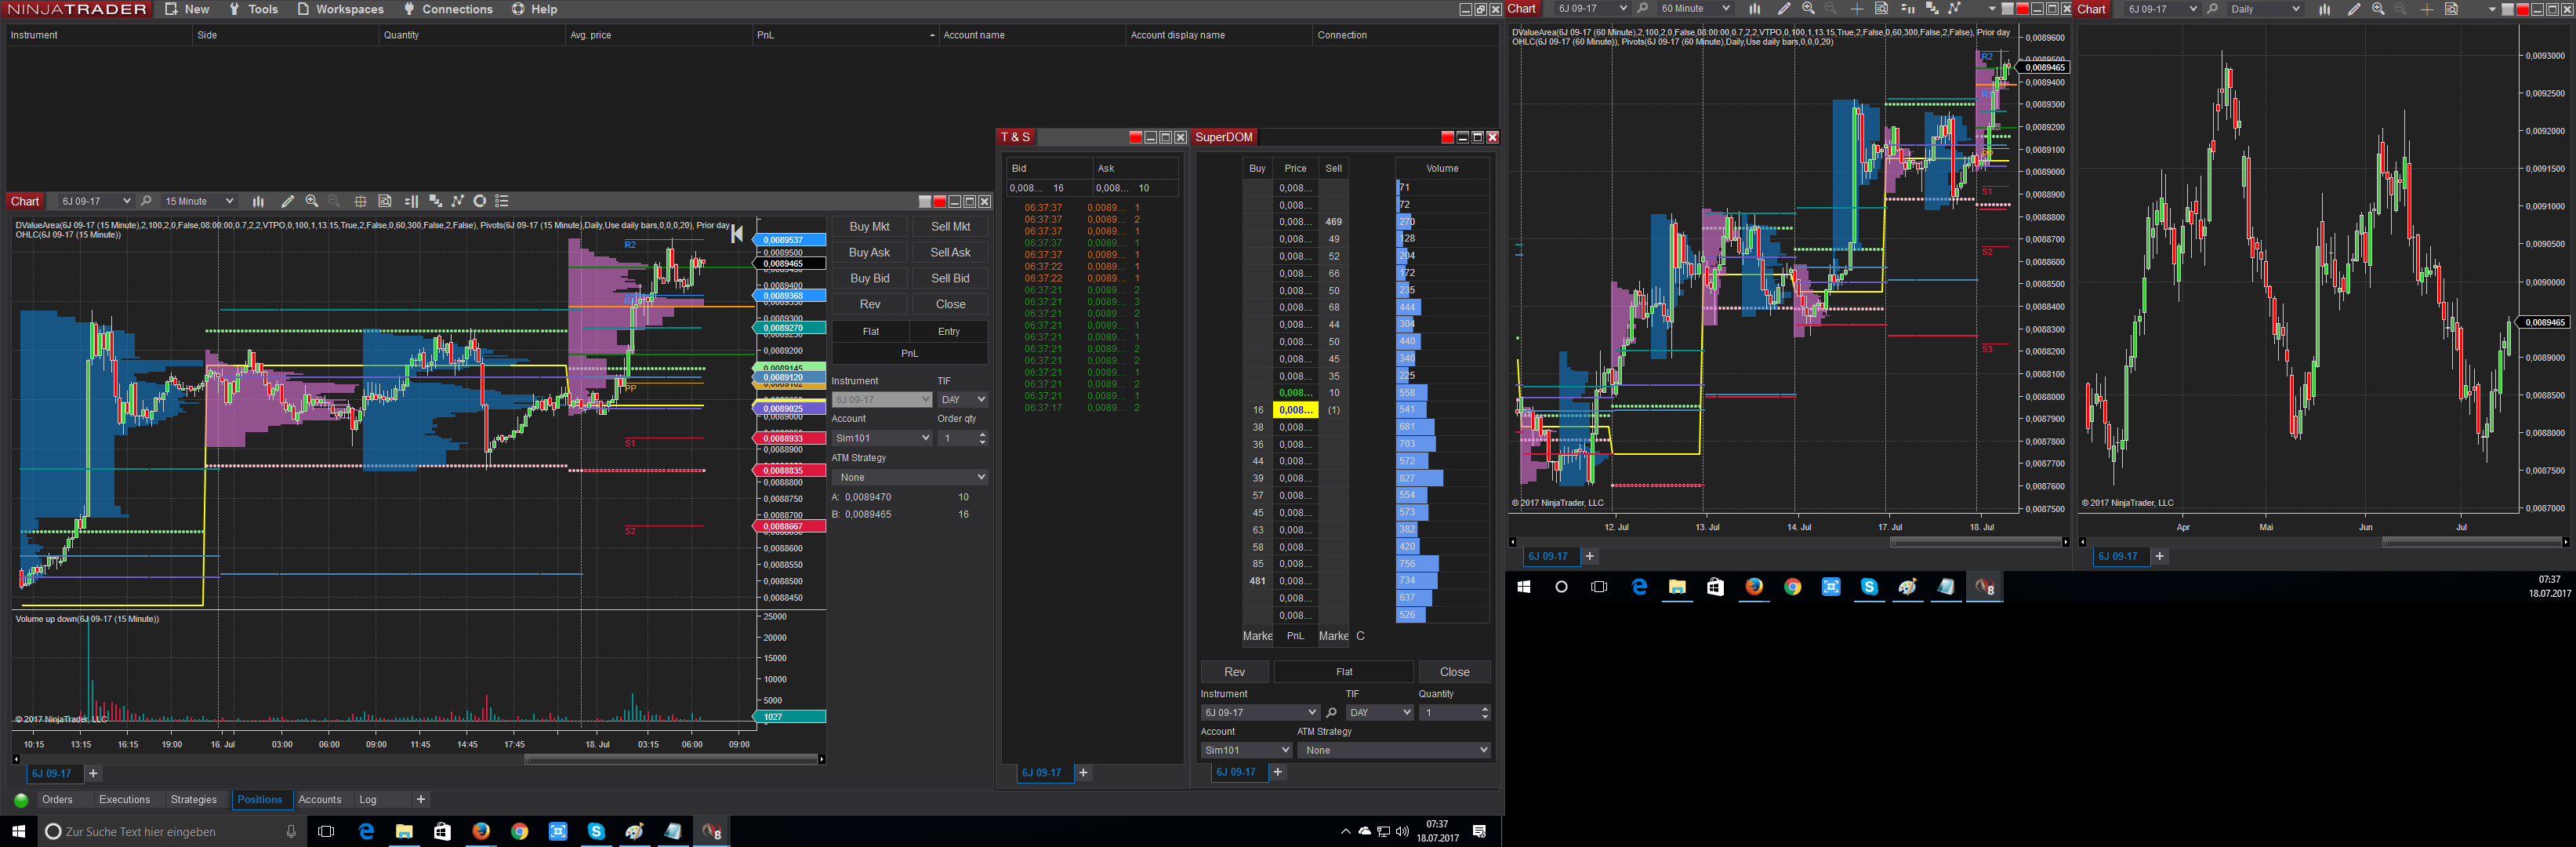
Task: Toggle crosshair in the 60 Minute chart
Action: tap(1857, 9)
